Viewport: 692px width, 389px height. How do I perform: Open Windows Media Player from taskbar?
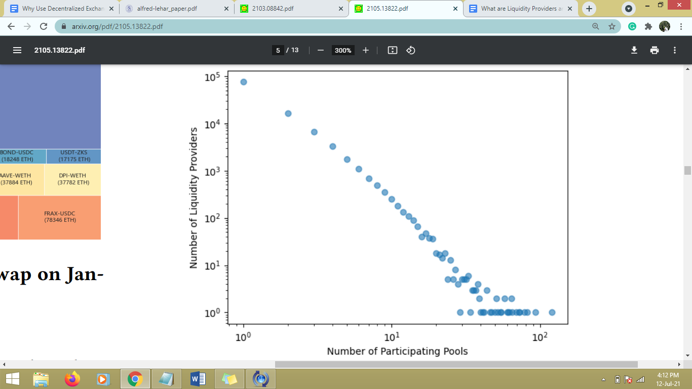point(103,379)
